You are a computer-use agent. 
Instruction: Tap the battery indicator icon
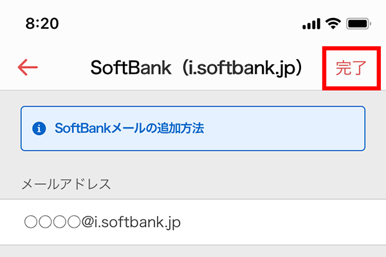point(359,24)
